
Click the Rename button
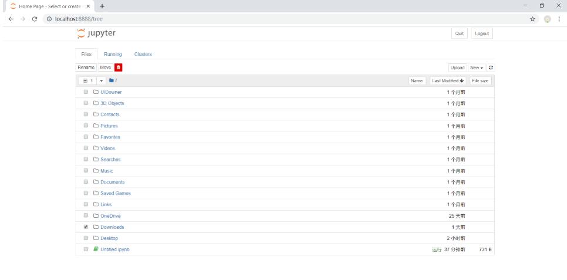point(86,68)
